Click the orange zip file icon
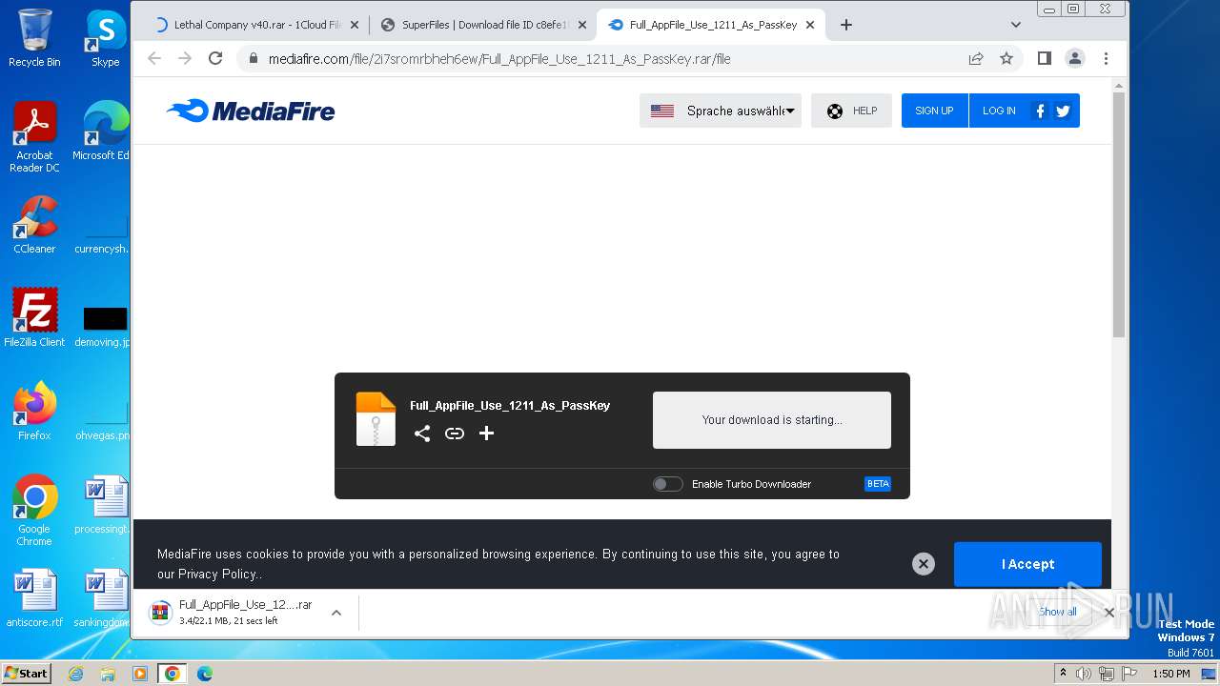 376,418
